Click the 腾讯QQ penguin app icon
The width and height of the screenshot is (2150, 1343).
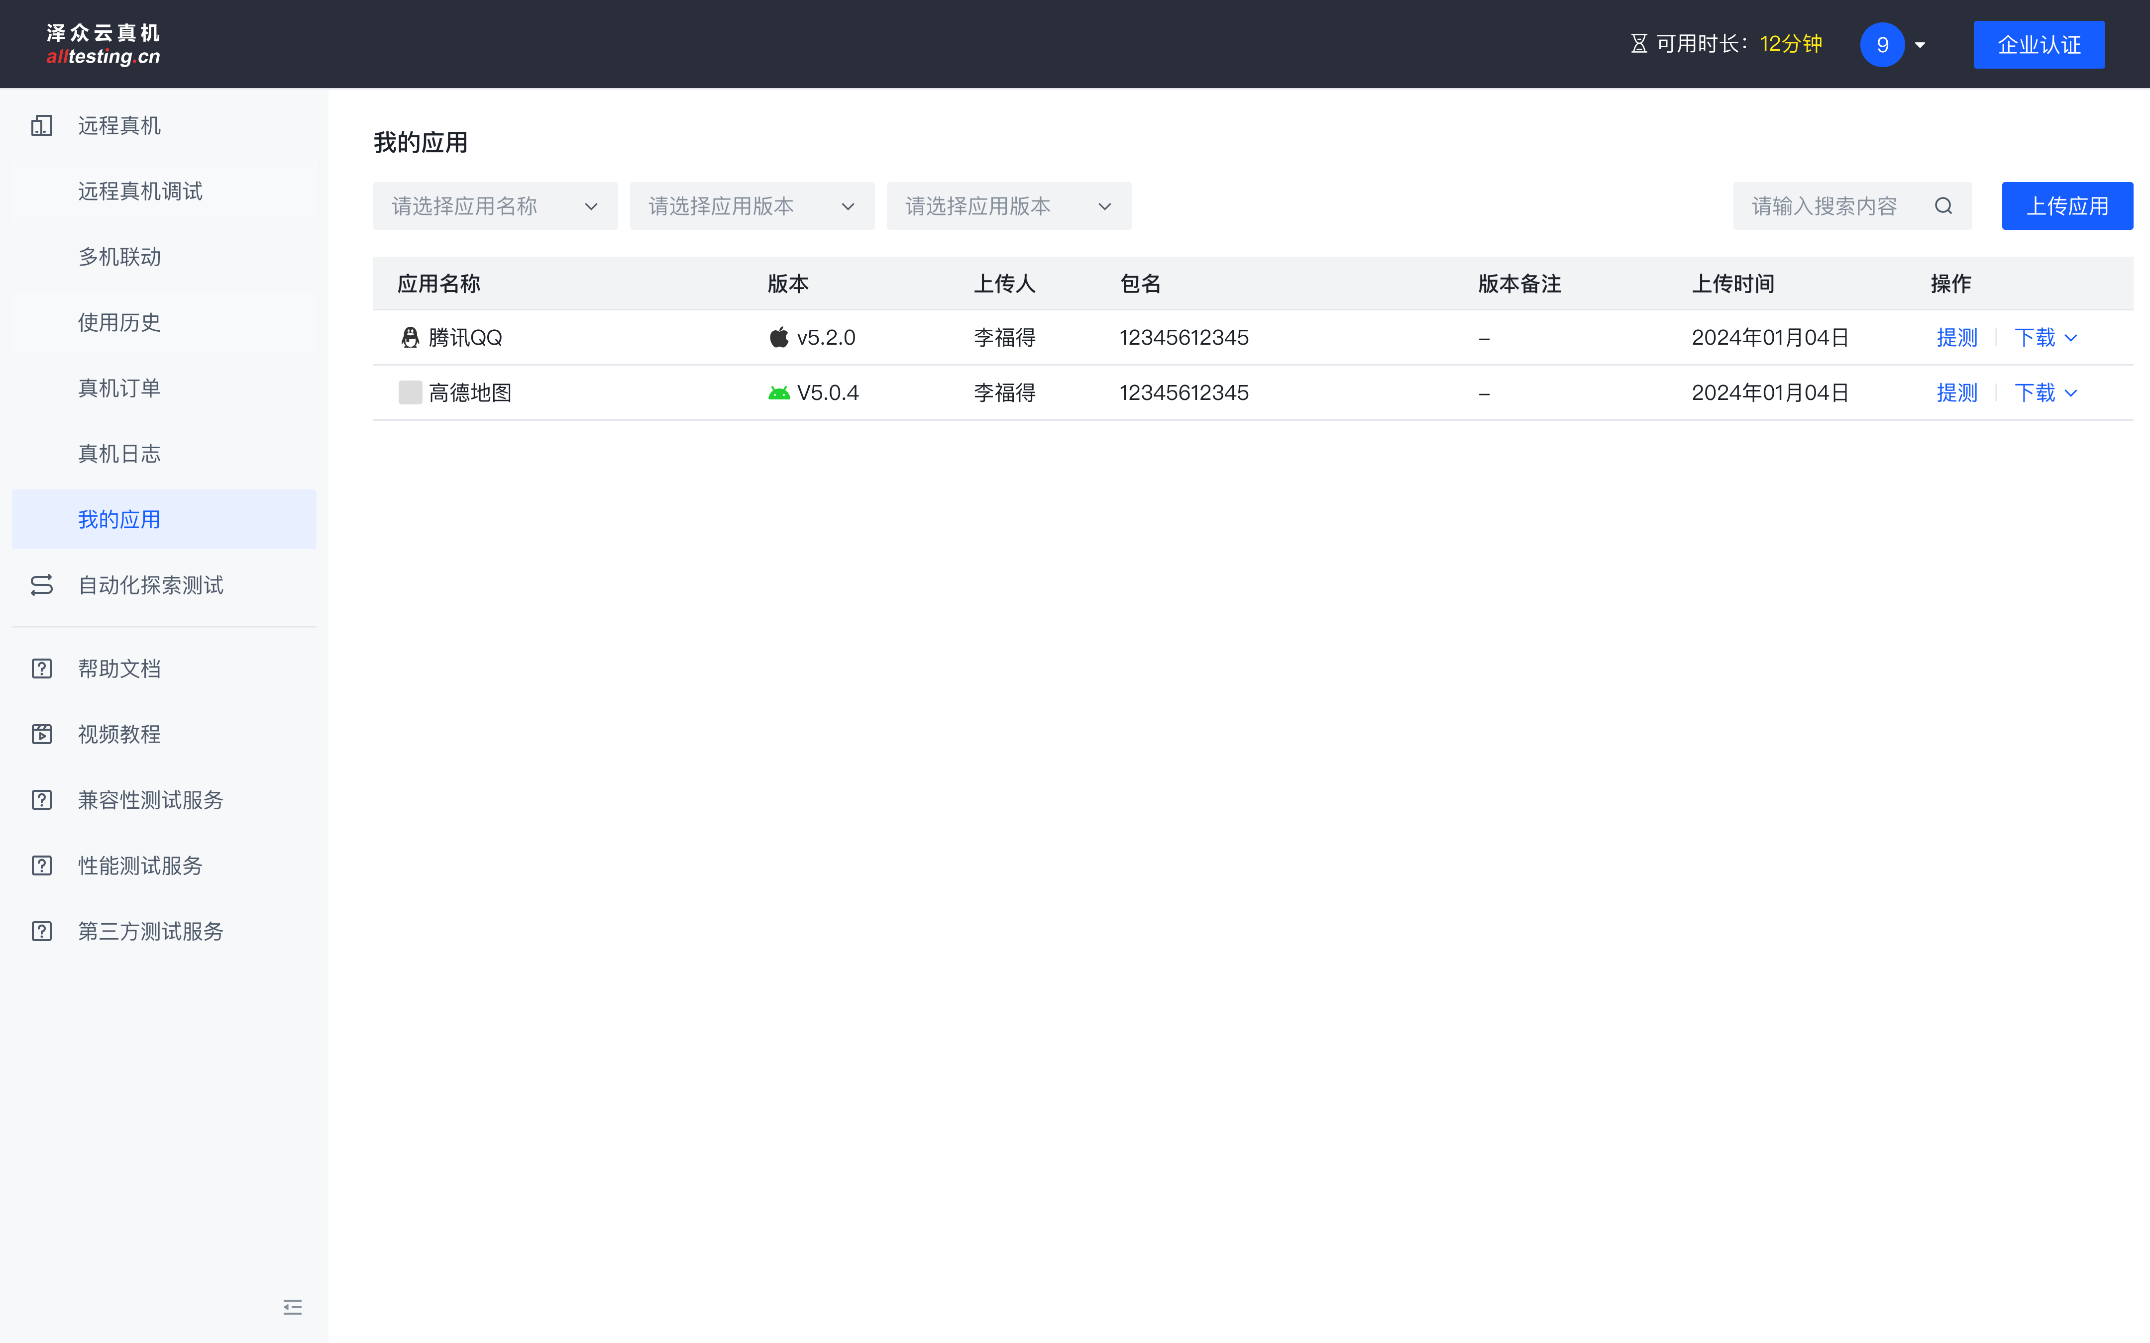[410, 338]
